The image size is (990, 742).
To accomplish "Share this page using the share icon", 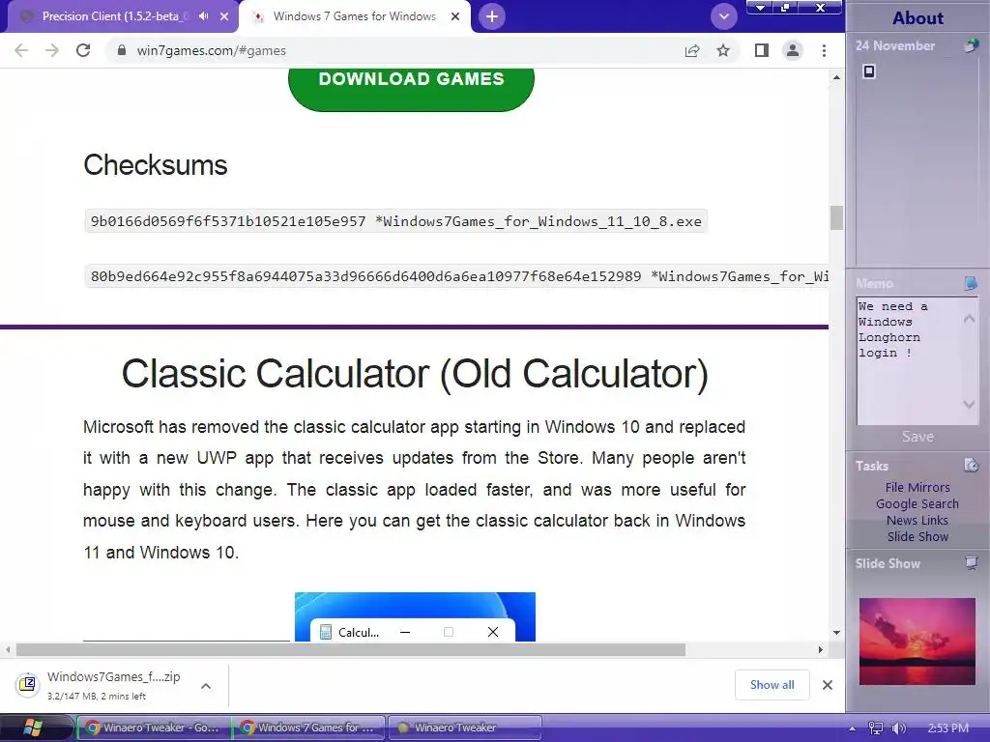I will pyautogui.click(x=692, y=50).
